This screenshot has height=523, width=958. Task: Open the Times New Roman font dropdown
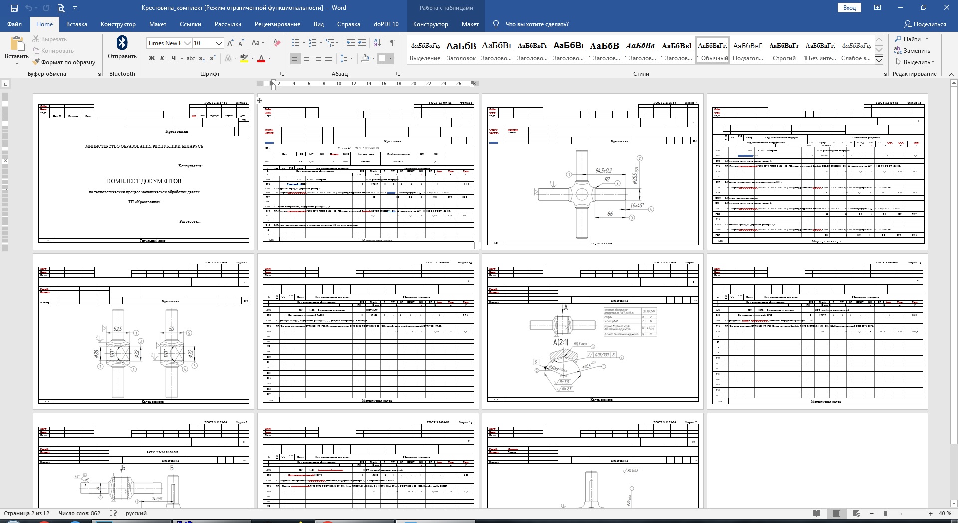(x=188, y=43)
